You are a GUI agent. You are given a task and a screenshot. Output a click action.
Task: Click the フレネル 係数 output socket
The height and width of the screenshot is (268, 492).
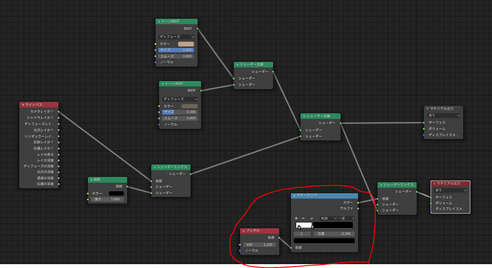[x=279, y=238]
